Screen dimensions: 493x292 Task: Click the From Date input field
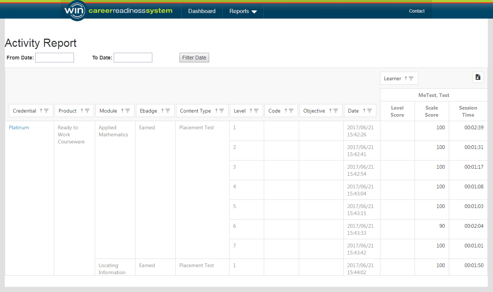(55, 58)
